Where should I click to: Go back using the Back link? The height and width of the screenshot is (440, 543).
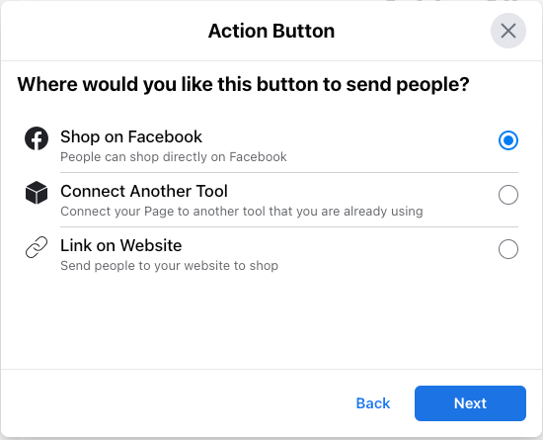[373, 403]
